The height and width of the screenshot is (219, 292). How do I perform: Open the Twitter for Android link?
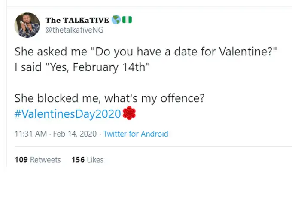[136, 134]
